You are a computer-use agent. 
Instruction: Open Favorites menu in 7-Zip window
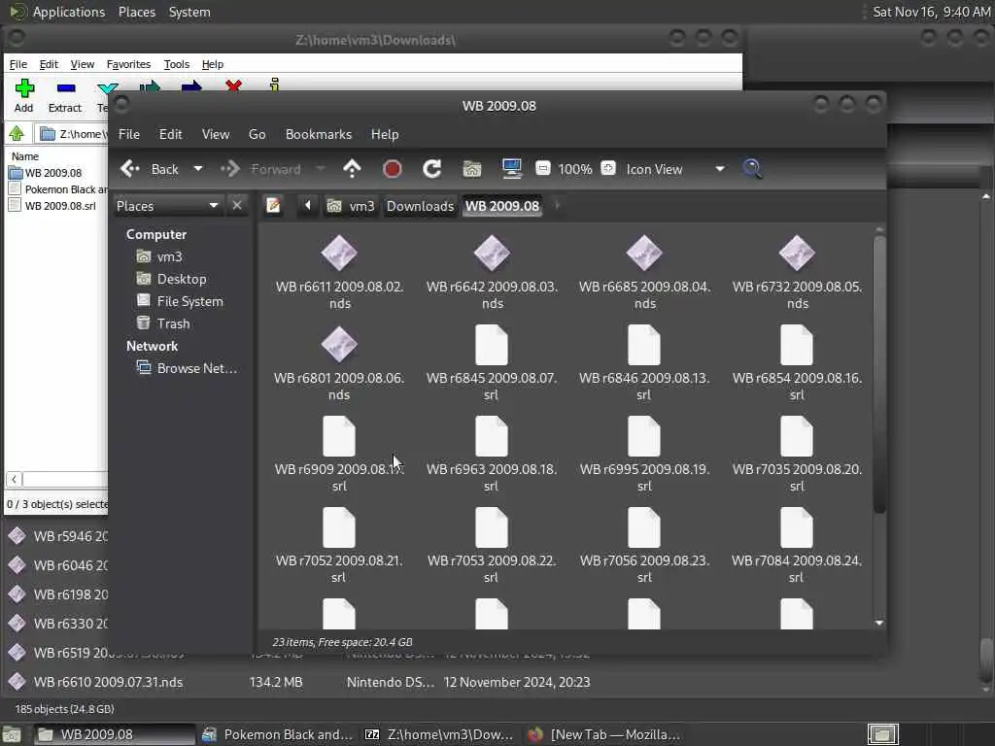(x=128, y=64)
